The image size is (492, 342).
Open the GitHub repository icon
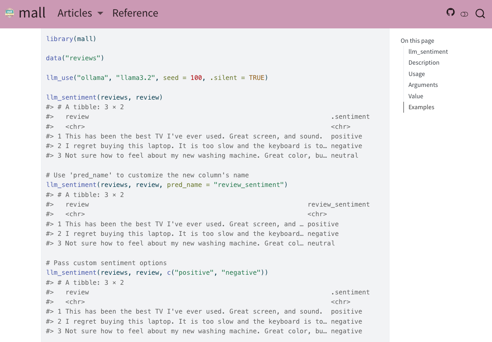coord(451,12)
